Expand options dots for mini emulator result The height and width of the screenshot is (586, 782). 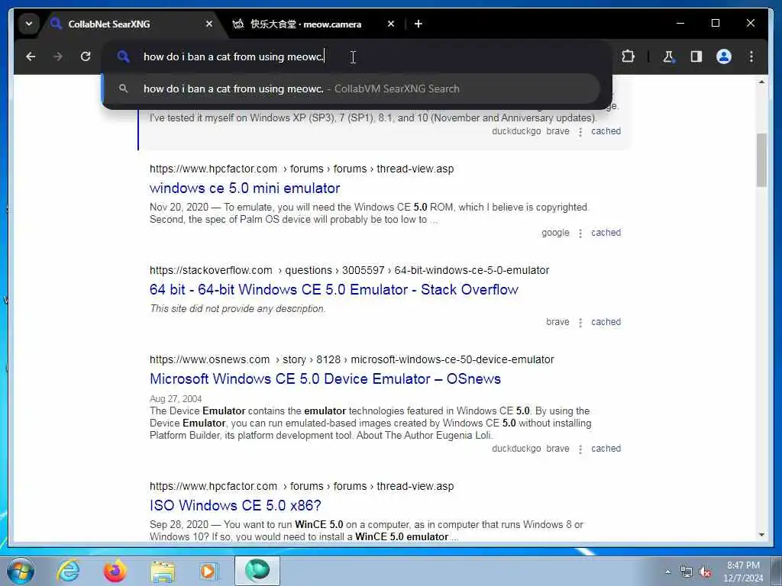(x=580, y=233)
